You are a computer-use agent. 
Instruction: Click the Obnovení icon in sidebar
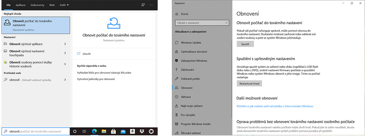pyautogui.click(x=176, y=88)
